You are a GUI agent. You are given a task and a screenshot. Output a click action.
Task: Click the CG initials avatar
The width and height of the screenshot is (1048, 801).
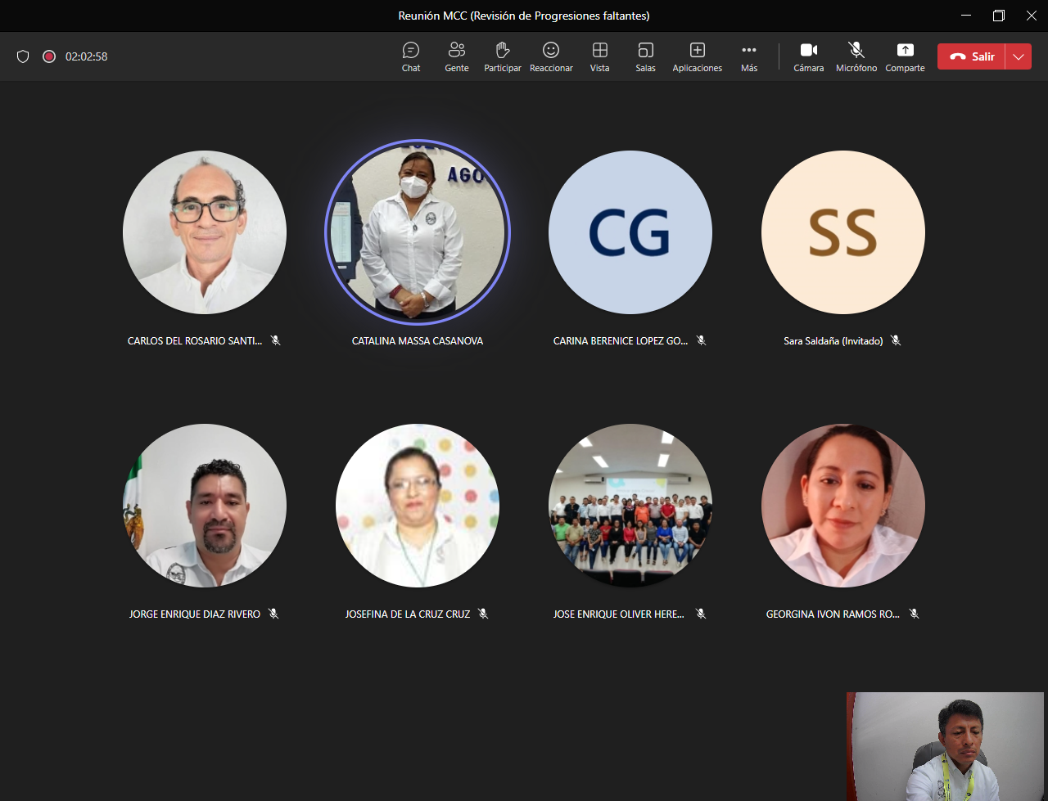[630, 232]
